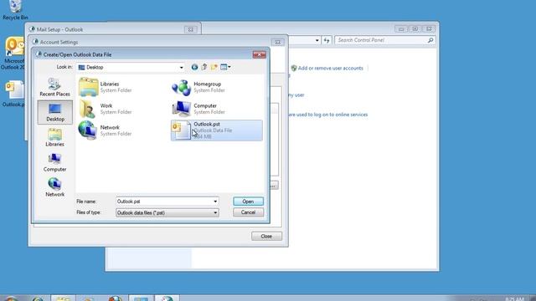
Task: Click the Open button
Action: click(x=248, y=202)
